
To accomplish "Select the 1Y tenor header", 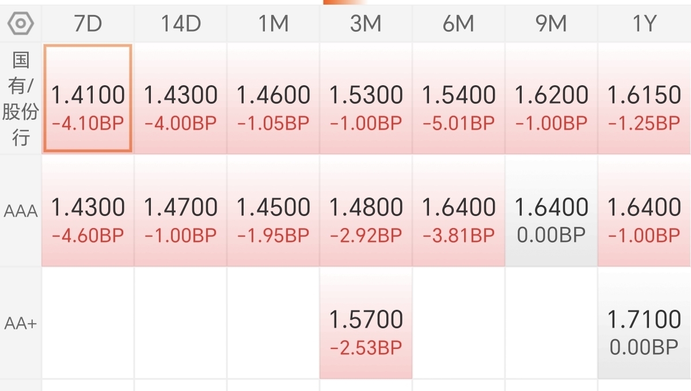I will pos(644,24).
